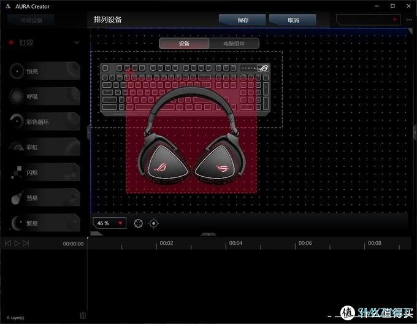Screen dimensions: 417x324
Task: Click the AURA Creator app logo
Action: tap(8, 6)
